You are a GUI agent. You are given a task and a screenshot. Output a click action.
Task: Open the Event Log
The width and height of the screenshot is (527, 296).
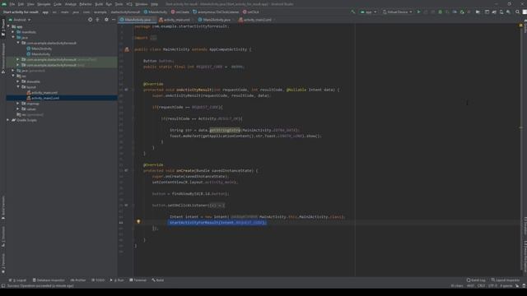476,280
